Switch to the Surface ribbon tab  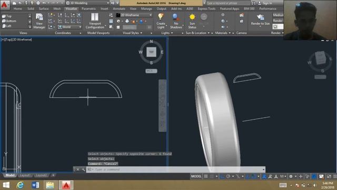pyautogui.click(x=44, y=8)
